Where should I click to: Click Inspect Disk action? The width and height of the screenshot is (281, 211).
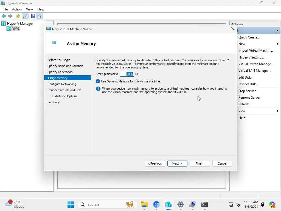(248, 84)
